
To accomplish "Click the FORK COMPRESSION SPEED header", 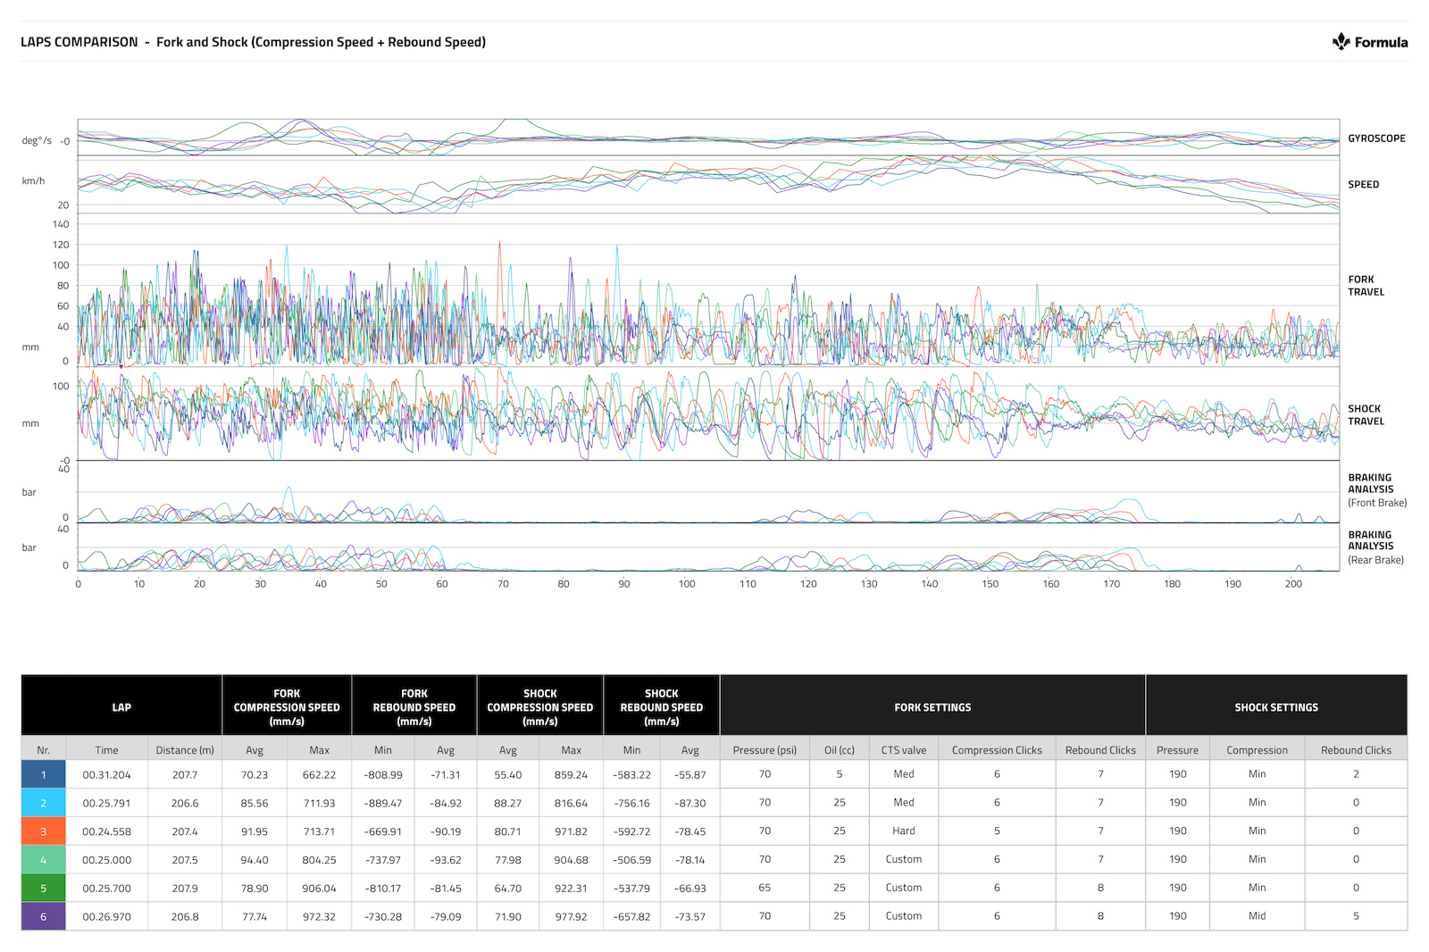I will pos(287,707).
